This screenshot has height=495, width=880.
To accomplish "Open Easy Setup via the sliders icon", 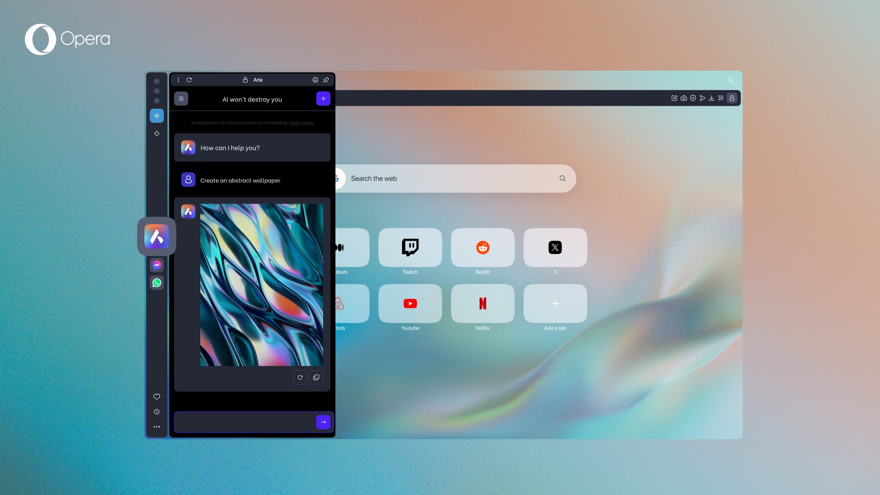I will tap(720, 98).
